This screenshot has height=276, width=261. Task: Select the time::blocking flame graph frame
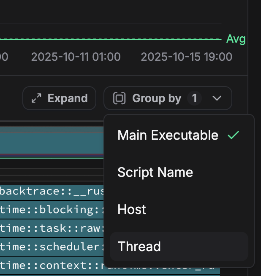tap(52, 210)
